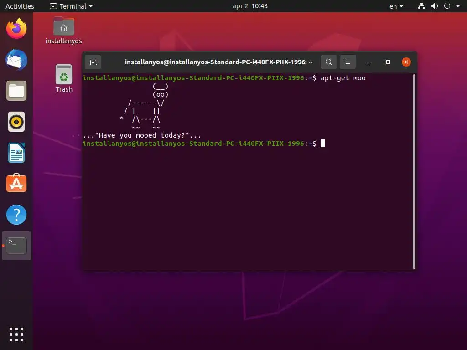This screenshot has width=467, height=350.
Task: Show the applications grid
Action: pos(16,335)
